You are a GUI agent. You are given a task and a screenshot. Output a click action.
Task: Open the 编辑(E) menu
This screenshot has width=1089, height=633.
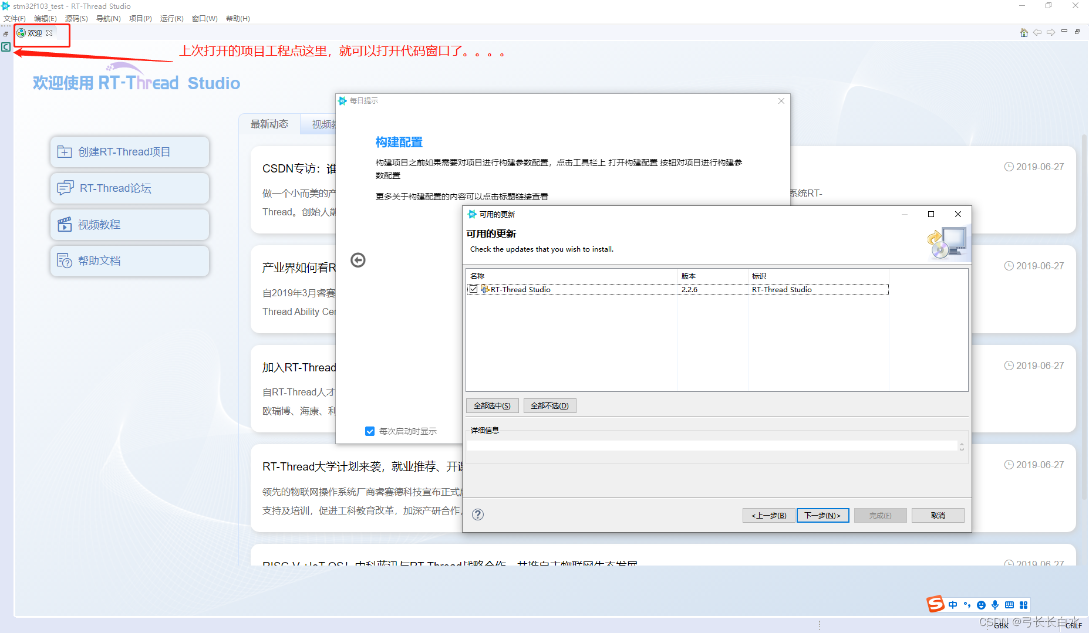45,19
